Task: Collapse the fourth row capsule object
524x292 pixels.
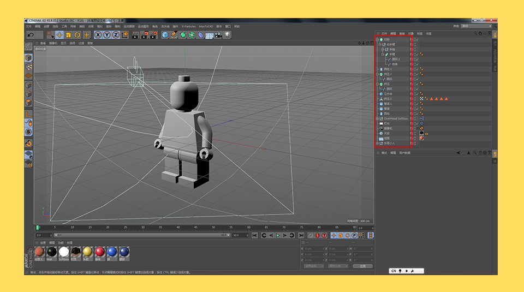Action: click(383, 54)
